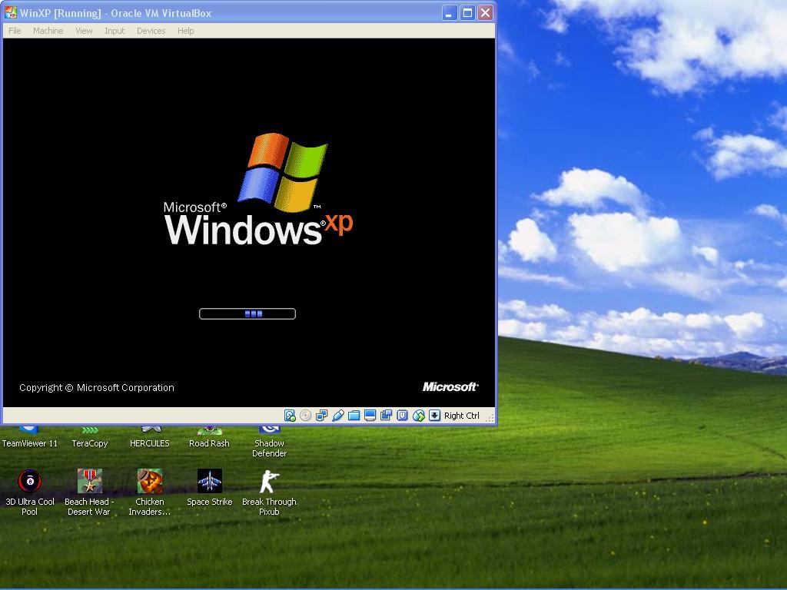Click the hard disk activity status icon
Viewport: 787px width, 590px height.
(290, 416)
